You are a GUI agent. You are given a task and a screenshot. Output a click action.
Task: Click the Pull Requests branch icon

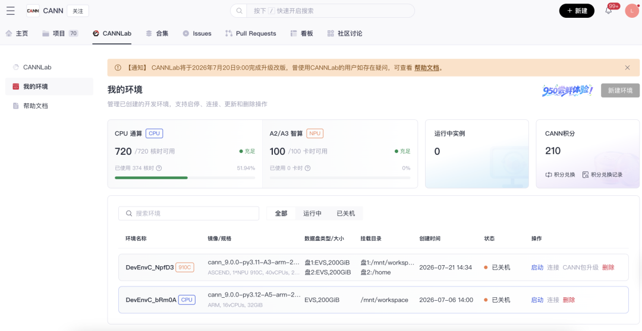[x=229, y=33]
